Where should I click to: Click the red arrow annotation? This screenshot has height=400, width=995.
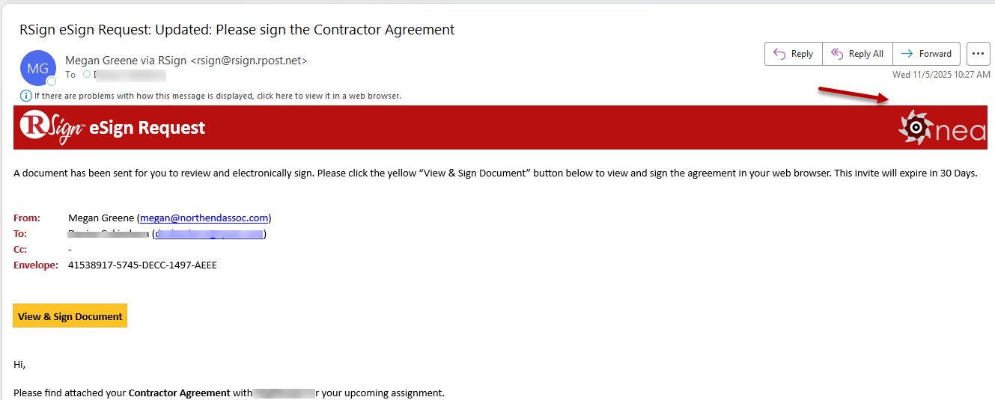[x=853, y=96]
